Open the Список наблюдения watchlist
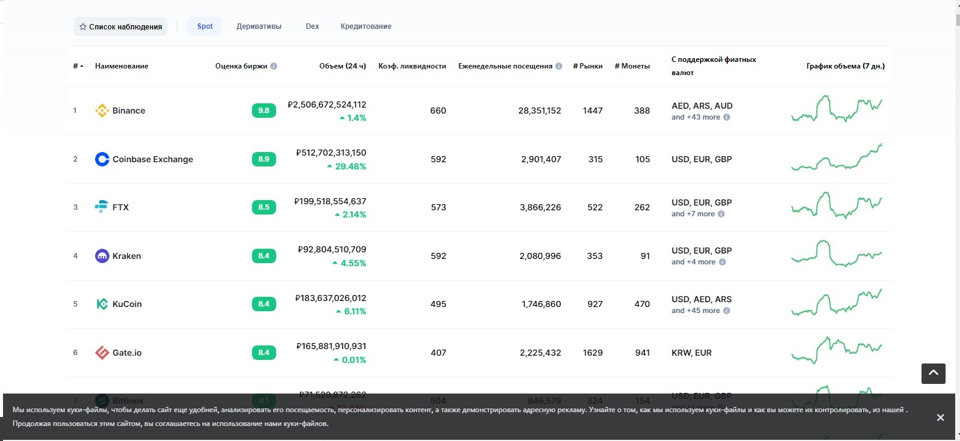The image size is (960, 441). pos(121,26)
